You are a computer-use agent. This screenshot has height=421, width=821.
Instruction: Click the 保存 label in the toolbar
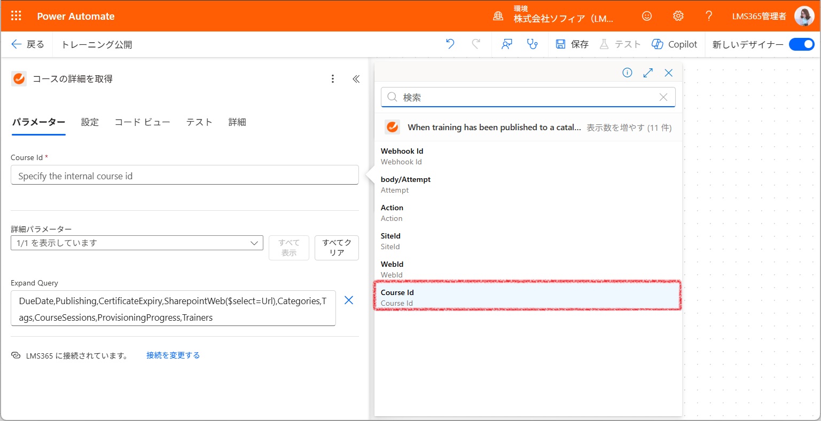pyautogui.click(x=580, y=44)
